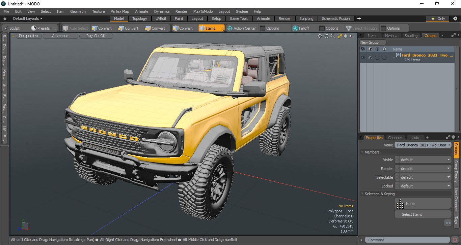Open the User Channels vertical tab
Viewport: 461px width, 245px height.
456,199
